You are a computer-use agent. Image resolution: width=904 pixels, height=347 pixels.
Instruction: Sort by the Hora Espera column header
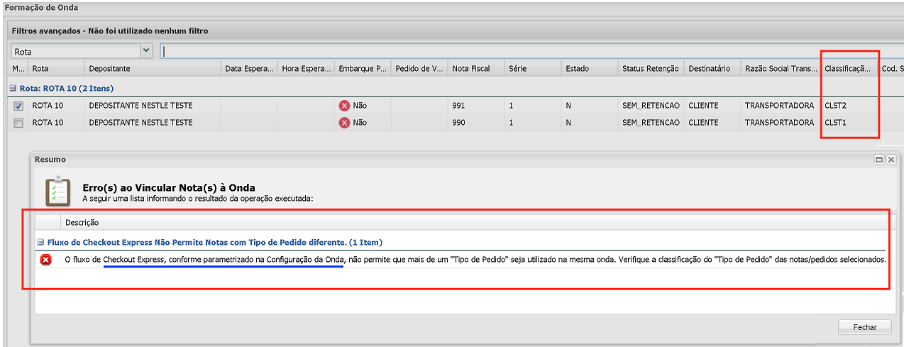(x=306, y=69)
